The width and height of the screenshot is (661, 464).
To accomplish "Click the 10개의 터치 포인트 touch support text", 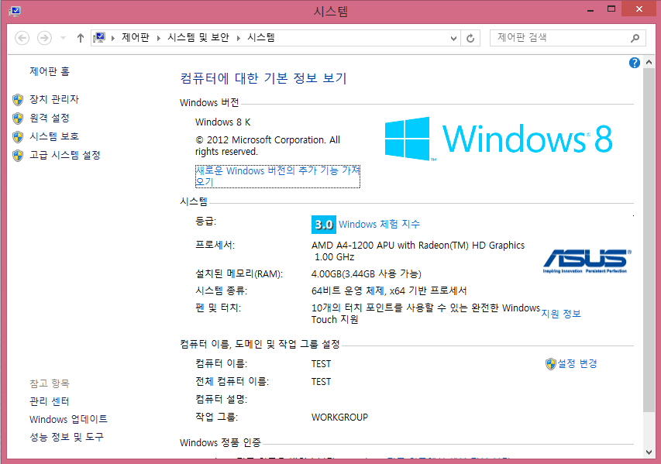I will click(x=425, y=314).
